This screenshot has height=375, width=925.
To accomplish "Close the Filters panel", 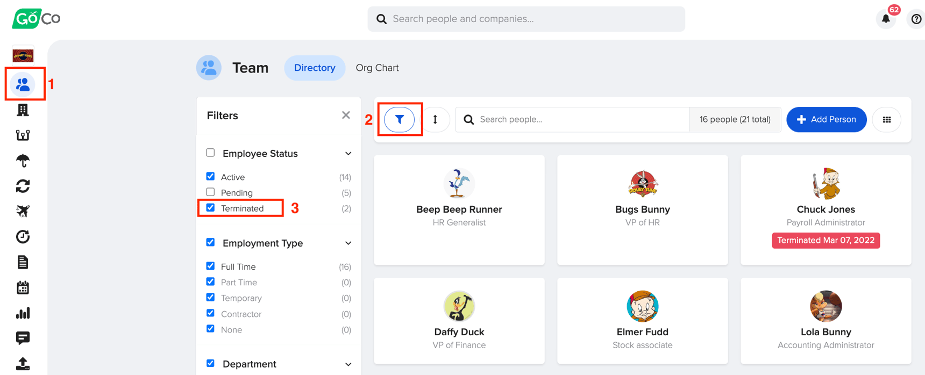I will click(346, 115).
